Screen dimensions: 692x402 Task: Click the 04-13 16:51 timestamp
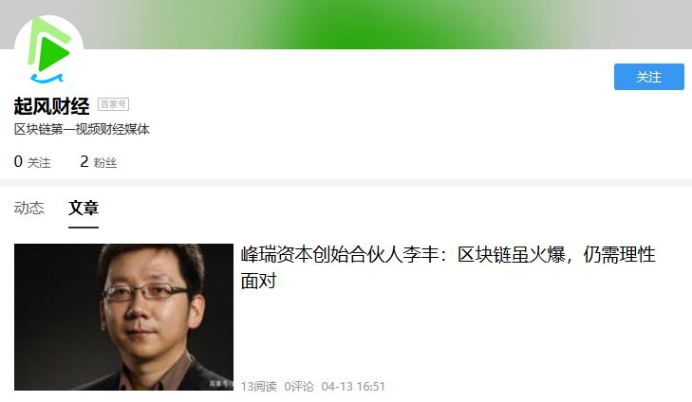click(353, 387)
